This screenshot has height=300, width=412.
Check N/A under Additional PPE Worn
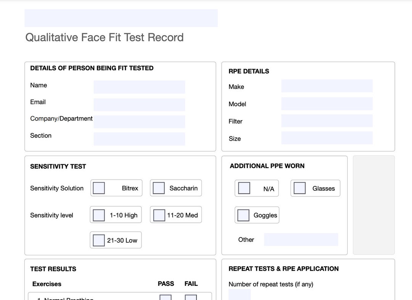[244, 188]
